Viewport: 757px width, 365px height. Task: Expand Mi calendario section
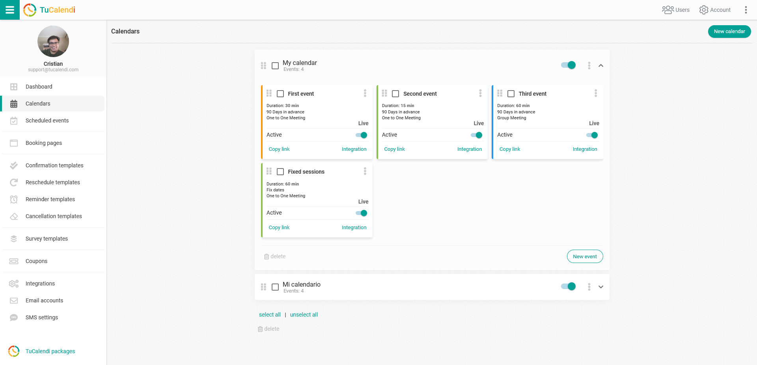[601, 287]
